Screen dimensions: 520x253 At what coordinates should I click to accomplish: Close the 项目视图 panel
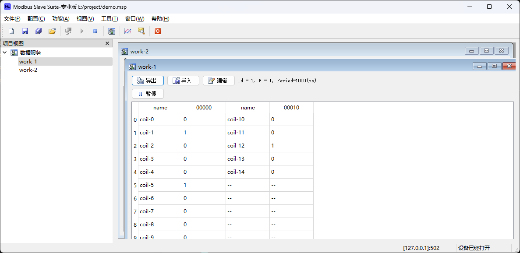107,43
